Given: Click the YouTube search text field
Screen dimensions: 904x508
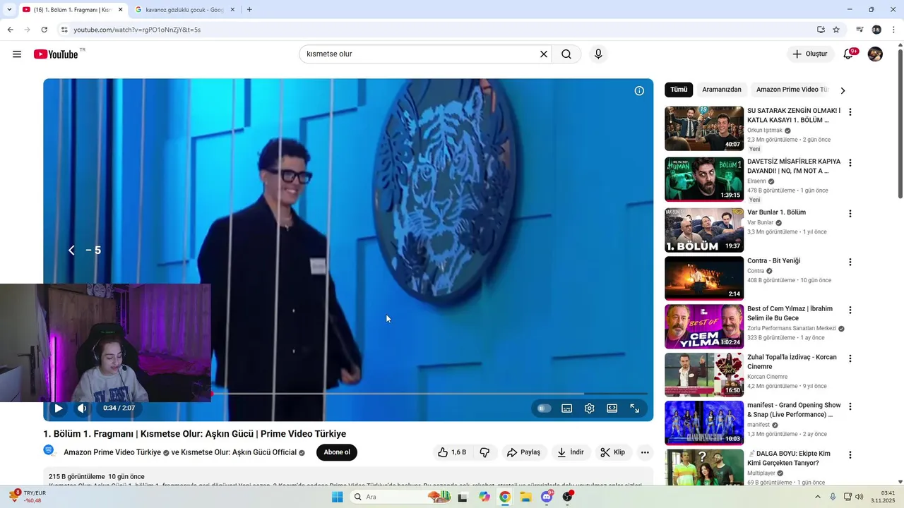Looking at the screenshot, I should pos(420,54).
